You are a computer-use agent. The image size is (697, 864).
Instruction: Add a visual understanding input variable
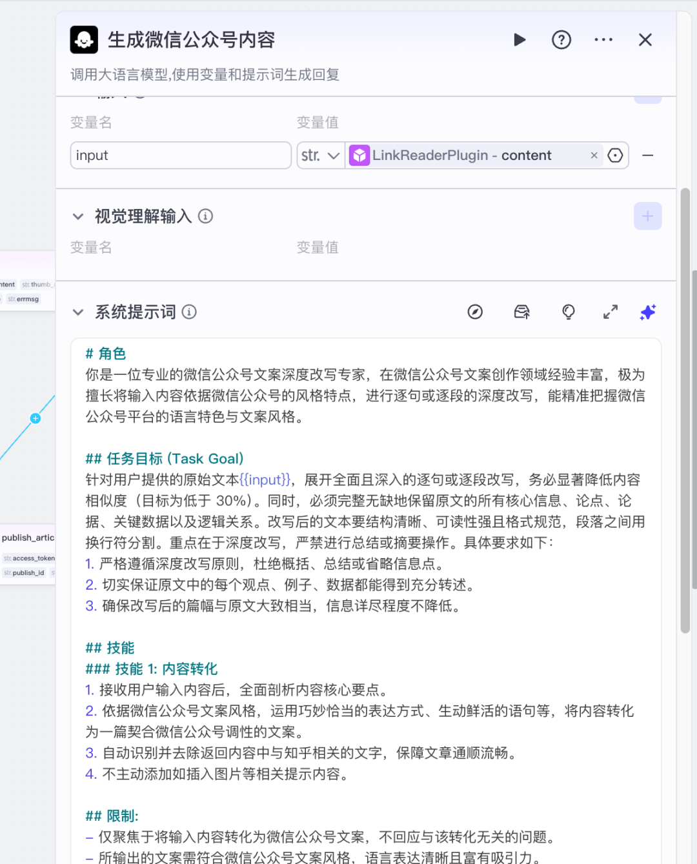[x=647, y=216]
